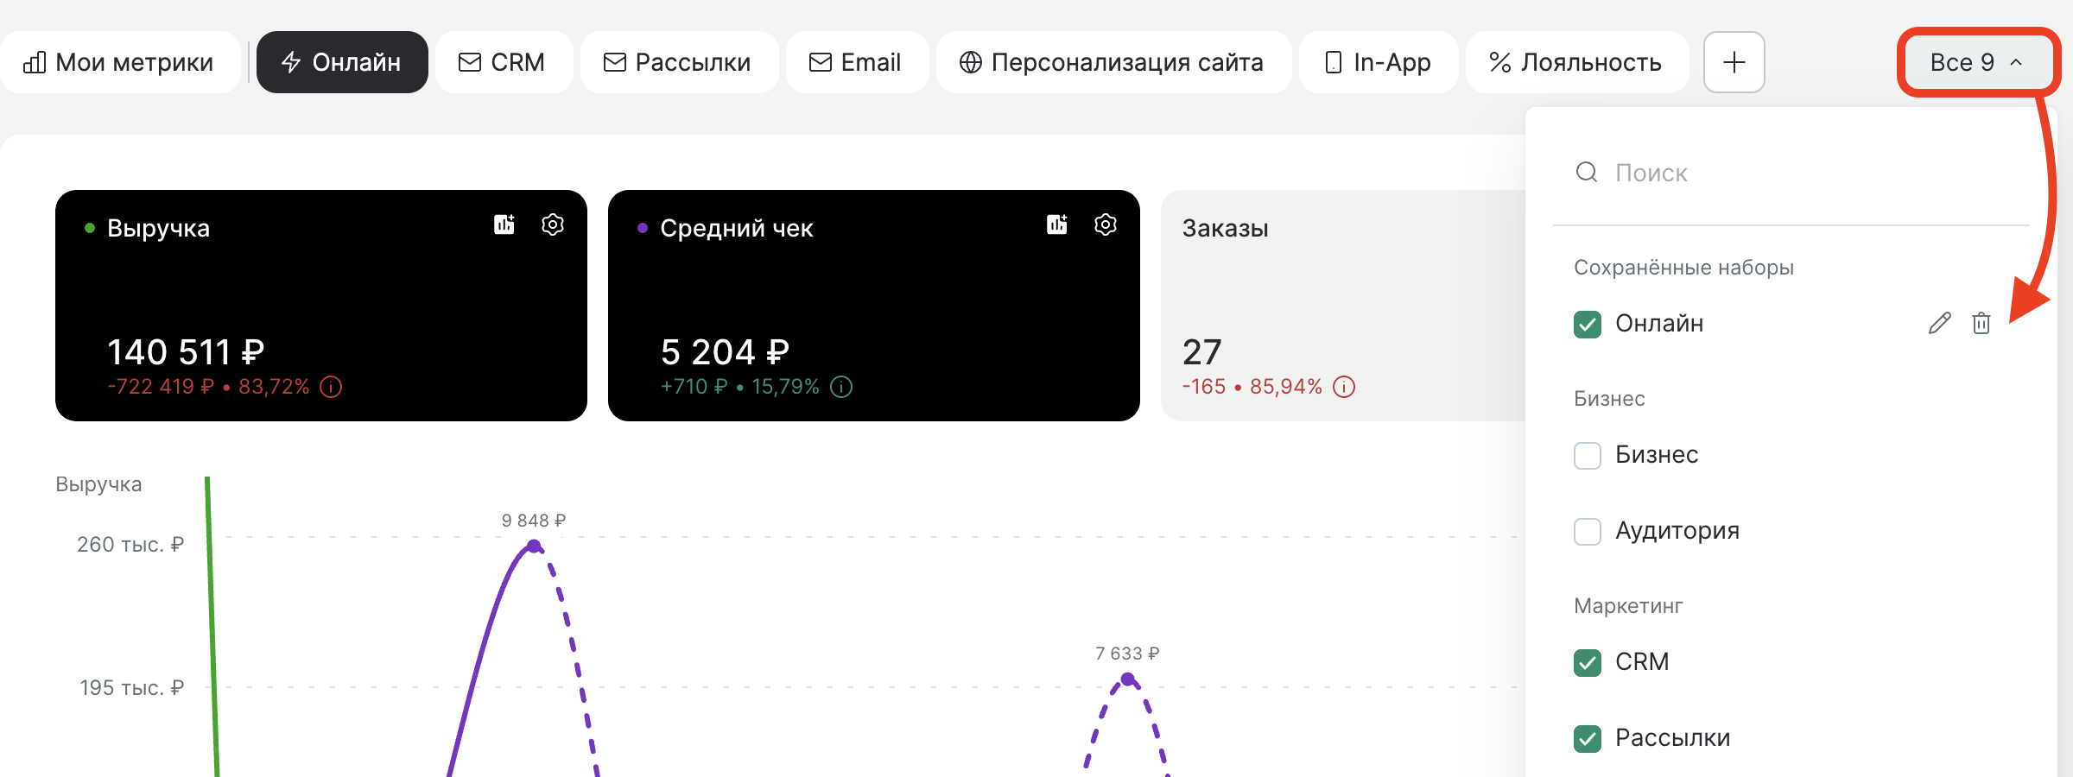Click the percent icon in Лояльность tab
This screenshot has height=777, width=2073.
[x=1500, y=62]
